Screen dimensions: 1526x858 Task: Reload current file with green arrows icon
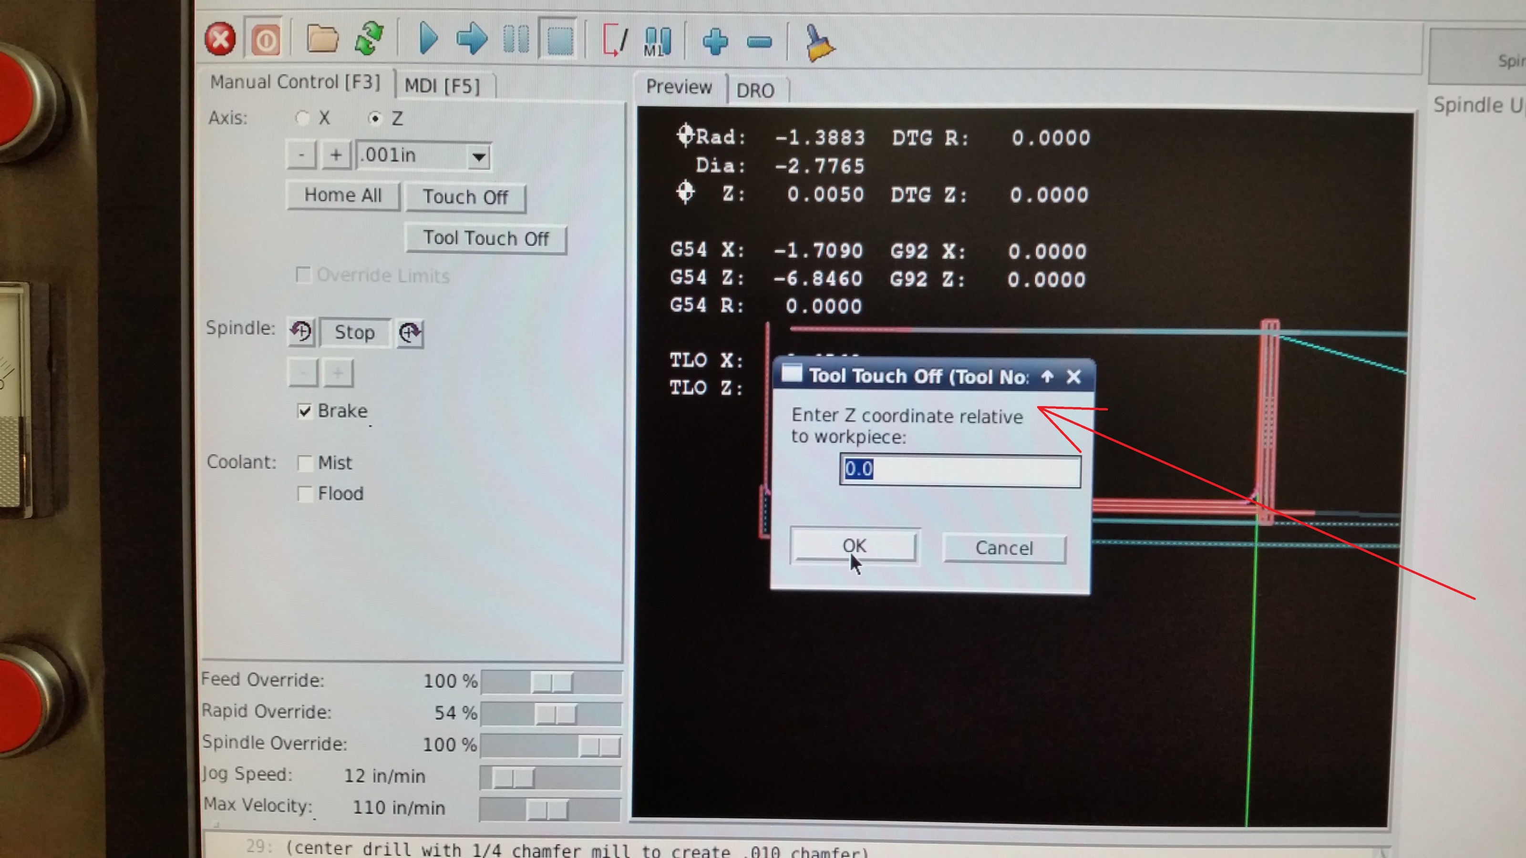[x=369, y=39]
